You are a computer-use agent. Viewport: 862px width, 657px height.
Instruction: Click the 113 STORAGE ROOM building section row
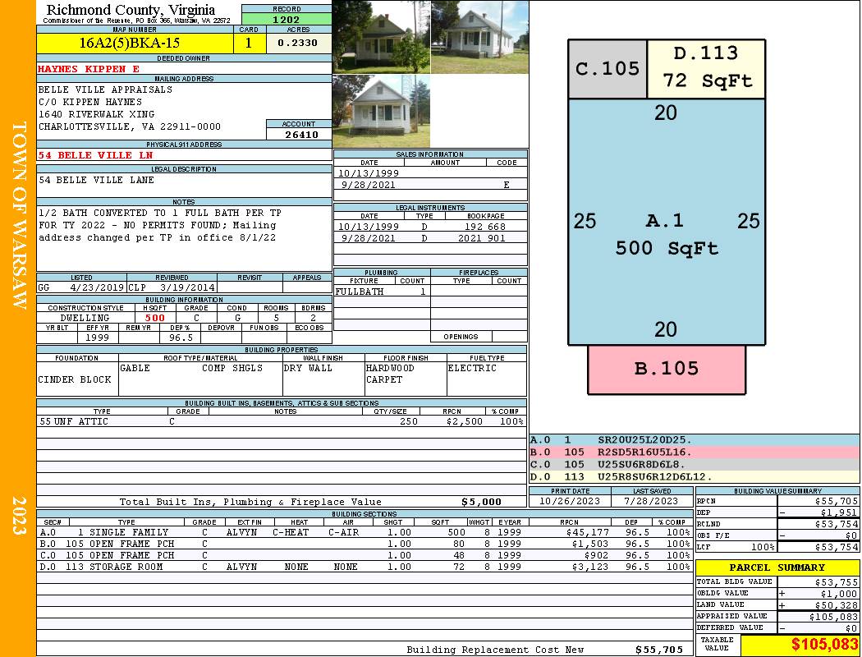(364, 567)
